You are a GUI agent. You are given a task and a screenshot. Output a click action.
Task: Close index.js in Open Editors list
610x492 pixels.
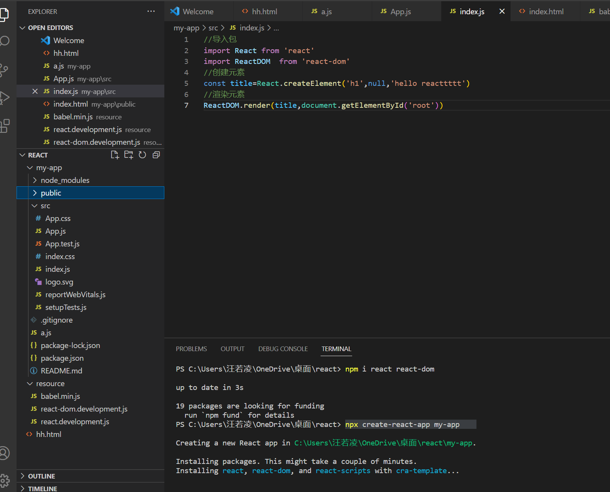click(x=35, y=91)
